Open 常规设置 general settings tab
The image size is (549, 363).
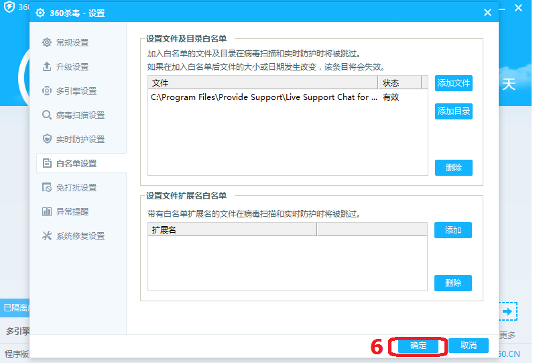point(72,42)
